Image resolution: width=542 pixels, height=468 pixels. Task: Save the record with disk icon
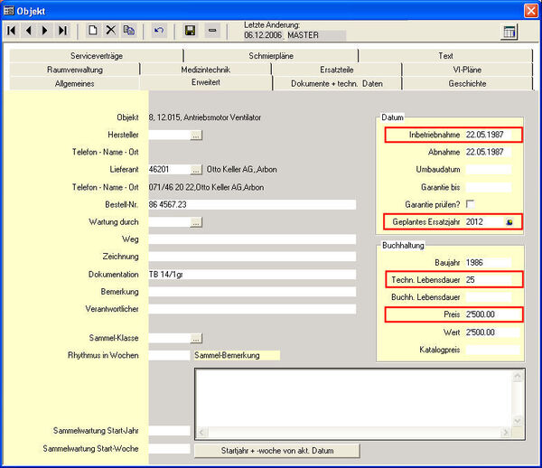(190, 31)
